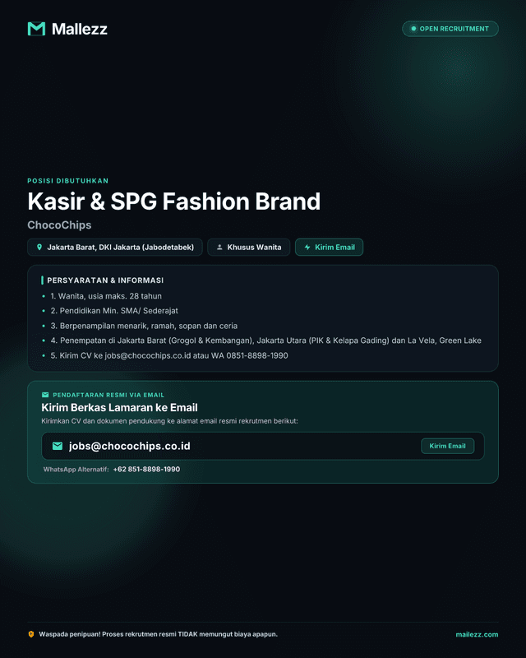Screen dimensions: 526x658
Task: Click the Mallezz M logo icon
Action: click(36, 29)
